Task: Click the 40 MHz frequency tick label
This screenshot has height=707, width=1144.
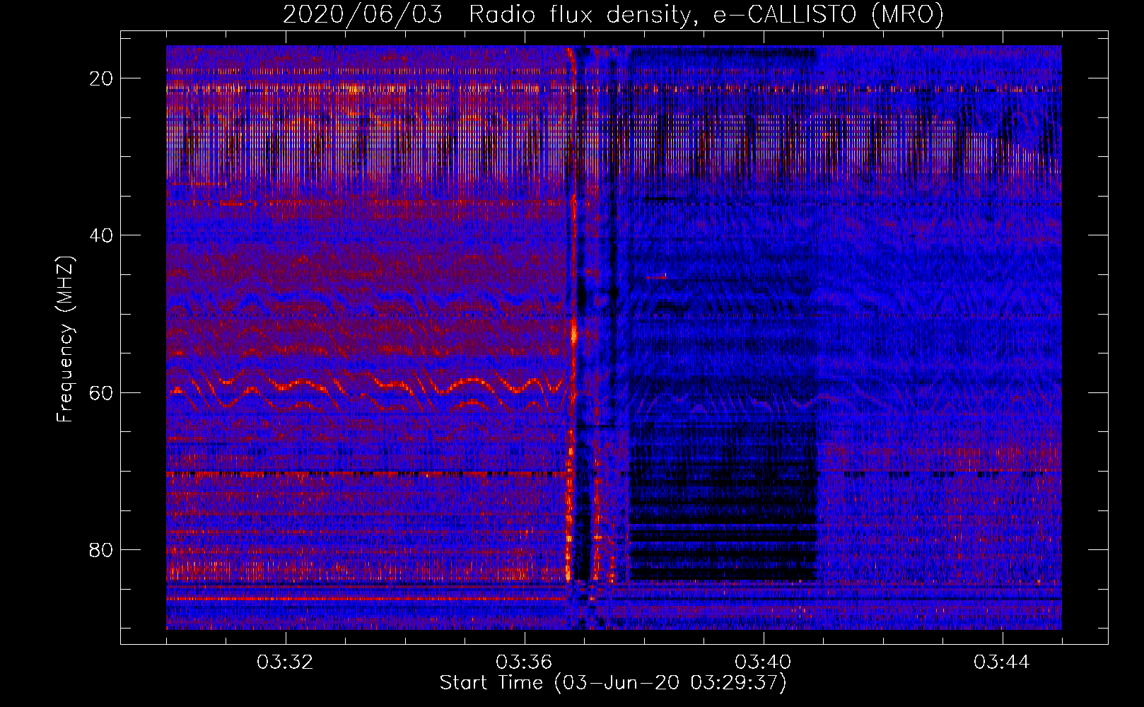Action: (x=102, y=235)
